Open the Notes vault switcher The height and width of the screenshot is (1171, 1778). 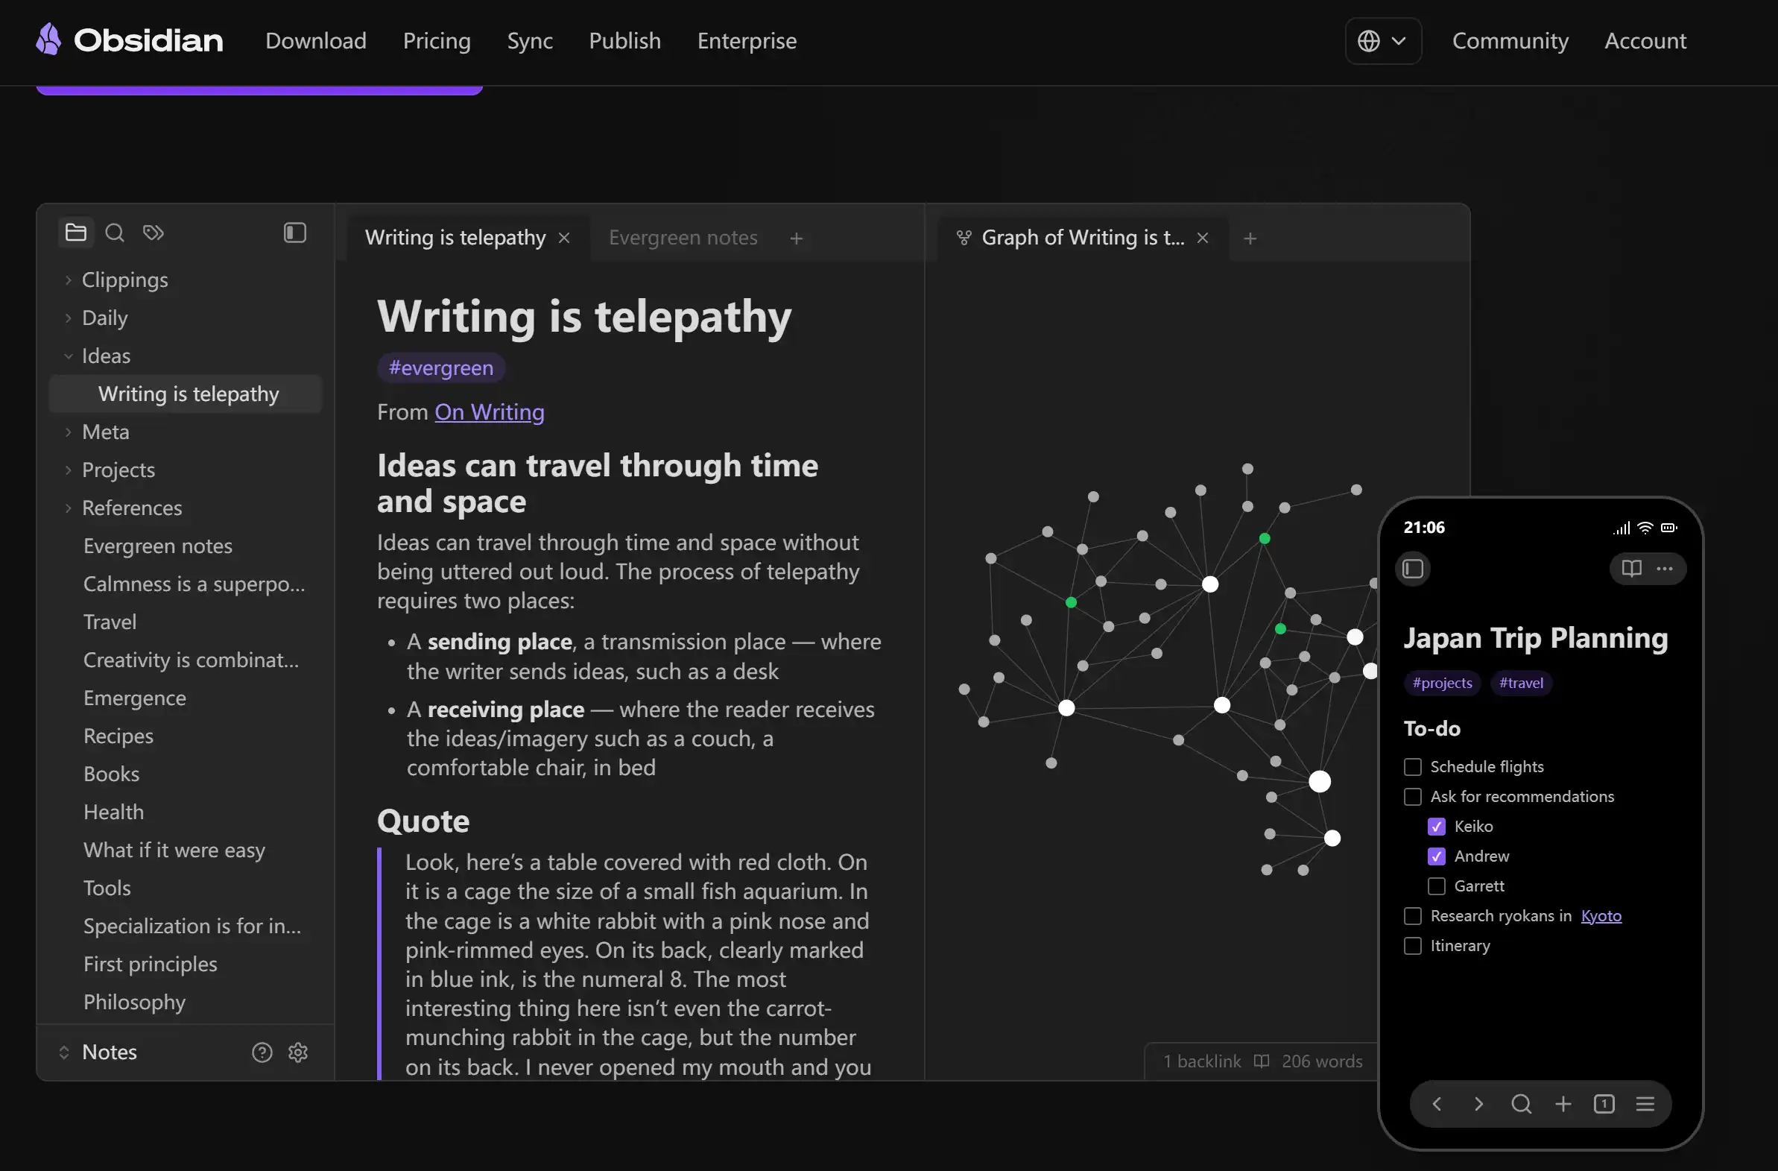coord(98,1052)
